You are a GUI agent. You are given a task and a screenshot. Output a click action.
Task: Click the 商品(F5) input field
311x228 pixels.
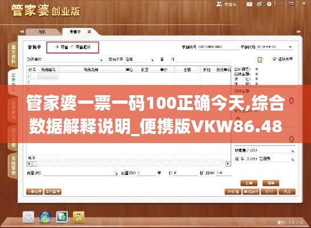click(x=78, y=173)
